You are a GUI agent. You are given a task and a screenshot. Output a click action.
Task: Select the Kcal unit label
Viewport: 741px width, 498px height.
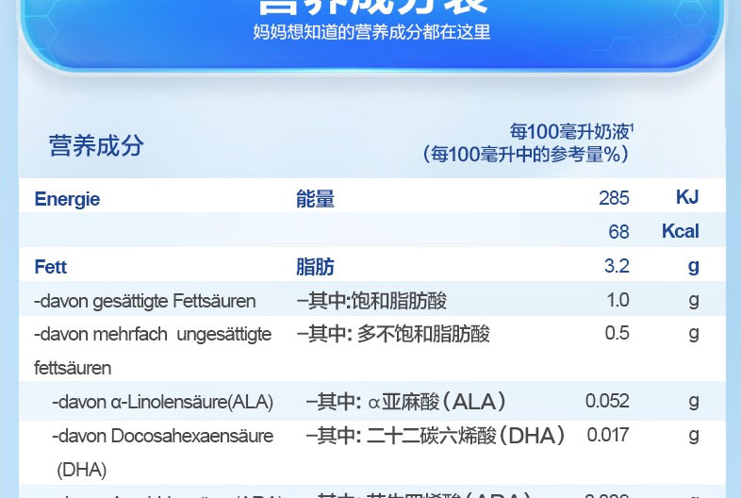pos(680,232)
